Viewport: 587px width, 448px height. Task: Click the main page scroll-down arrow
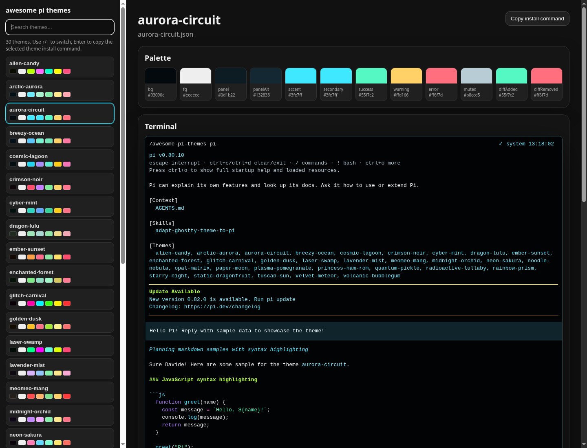point(584,444)
